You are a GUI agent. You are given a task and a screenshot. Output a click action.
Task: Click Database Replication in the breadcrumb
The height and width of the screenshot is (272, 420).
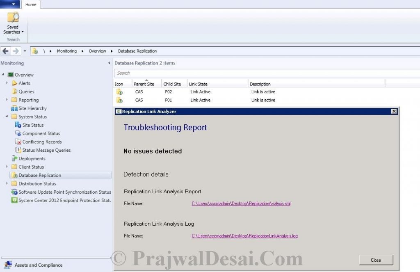(x=137, y=51)
